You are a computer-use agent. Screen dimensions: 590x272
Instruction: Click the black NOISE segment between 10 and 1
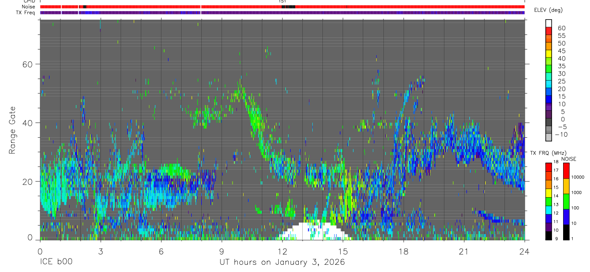click(566, 232)
